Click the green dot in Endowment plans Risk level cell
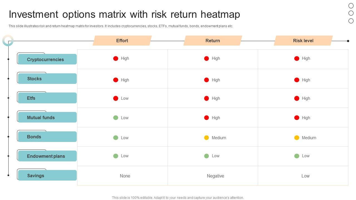Screen dimensions: 356x200 pyautogui.click(x=297, y=156)
